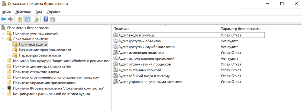This screenshot has width=302, height=111.
Task: Select Политики управления приложениями tree label
Action: (x=45, y=83)
